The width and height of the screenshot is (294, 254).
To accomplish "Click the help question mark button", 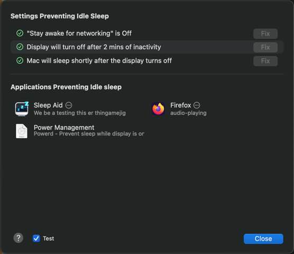I will [x=19, y=238].
